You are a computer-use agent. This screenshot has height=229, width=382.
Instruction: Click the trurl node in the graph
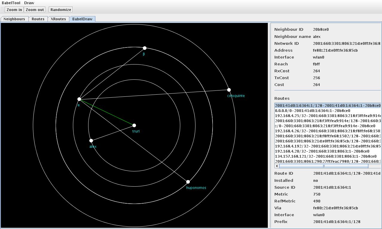coord(134,125)
